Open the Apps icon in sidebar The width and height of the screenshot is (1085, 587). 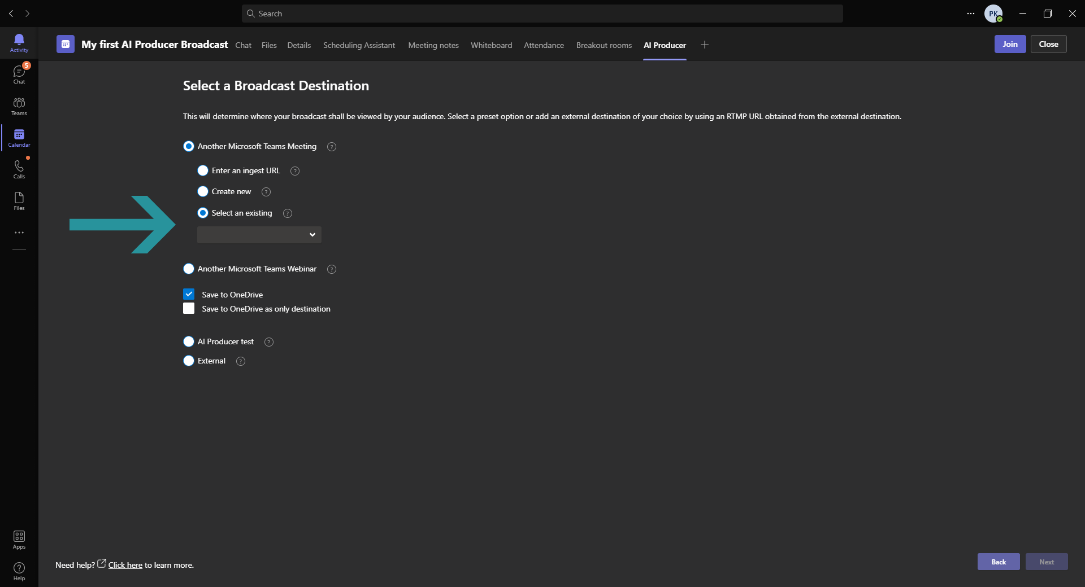tap(19, 540)
